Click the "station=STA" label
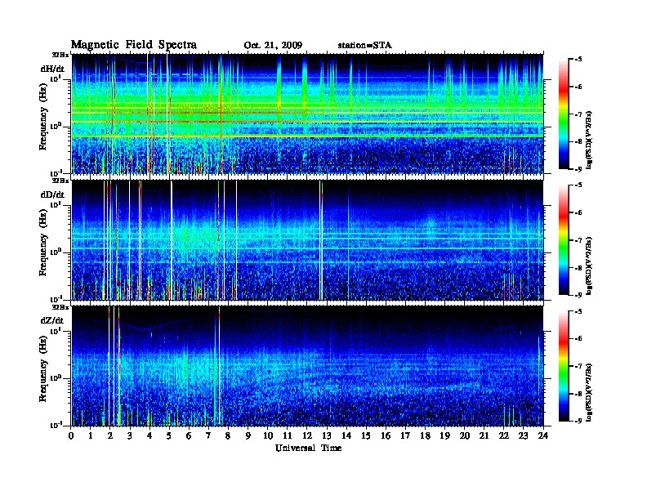 pos(365,46)
